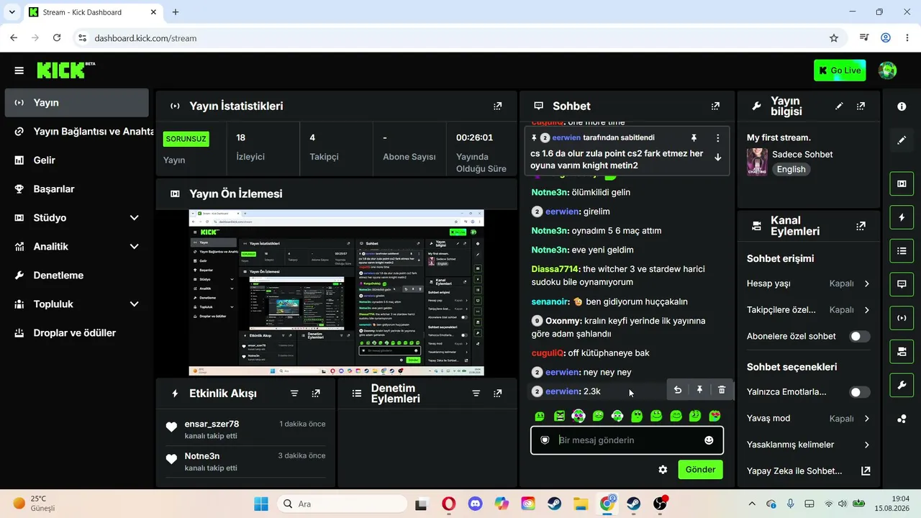Screen dimensions: 921x518
Task: Pop out the Yayın İstatistikleri panel
Action: [x=497, y=106]
